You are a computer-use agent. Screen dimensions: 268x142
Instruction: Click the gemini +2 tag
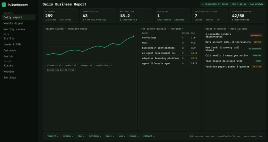(71, 65)
